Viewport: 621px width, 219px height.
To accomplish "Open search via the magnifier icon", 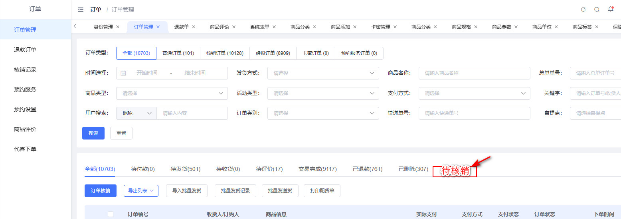I will click(x=597, y=10).
